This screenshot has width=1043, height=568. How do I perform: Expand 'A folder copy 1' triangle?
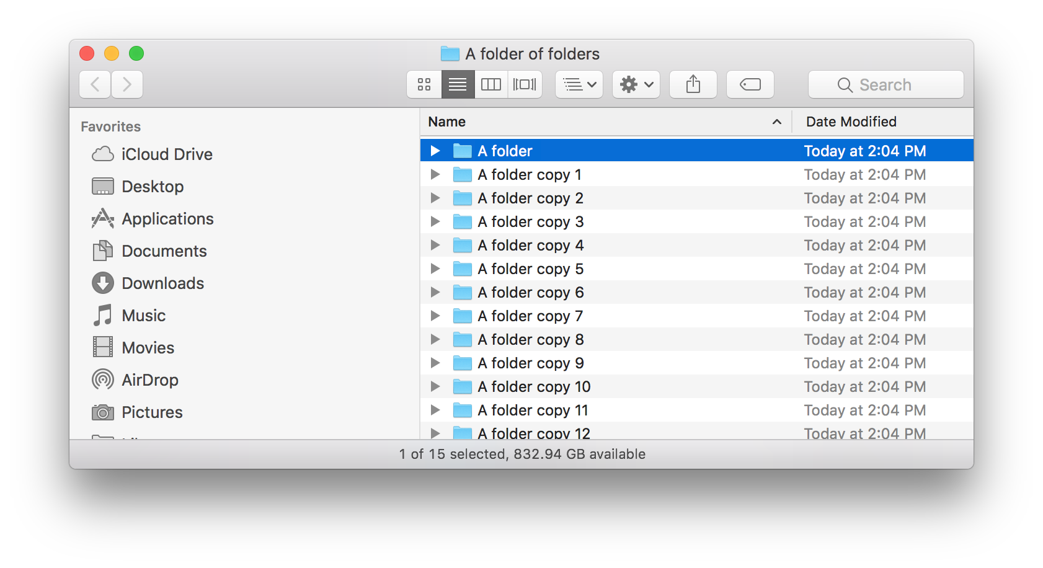[x=435, y=174]
